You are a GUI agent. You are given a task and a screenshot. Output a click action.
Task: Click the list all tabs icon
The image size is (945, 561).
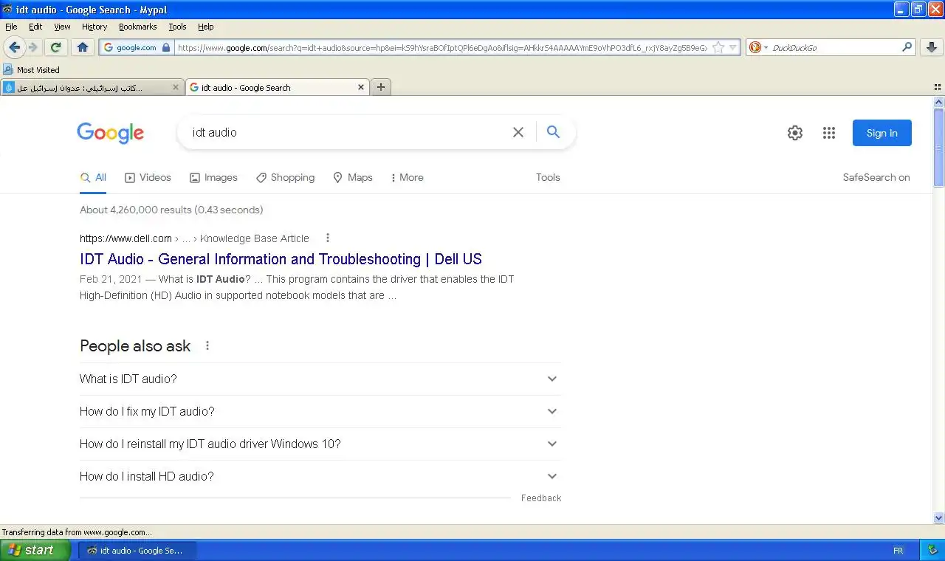point(938,87)
